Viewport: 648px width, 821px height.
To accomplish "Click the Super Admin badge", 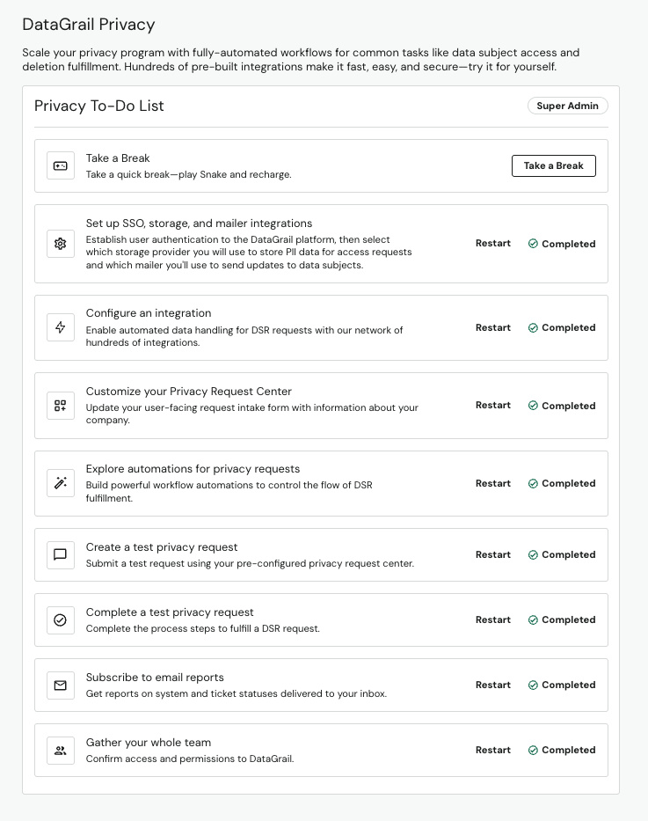I will point(567,106).
